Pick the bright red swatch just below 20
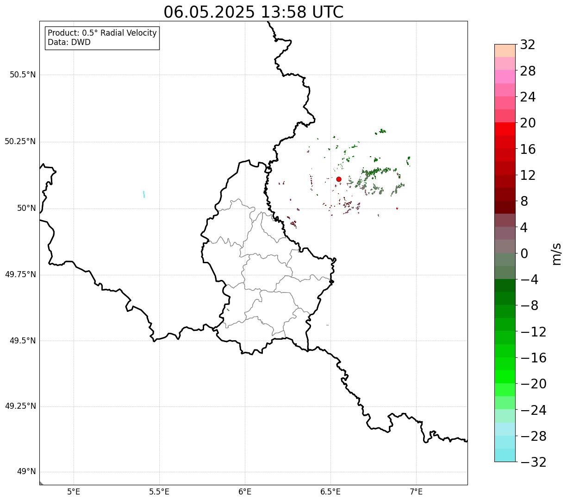Viewport: 567px width, 501px height. coord(505,129)
